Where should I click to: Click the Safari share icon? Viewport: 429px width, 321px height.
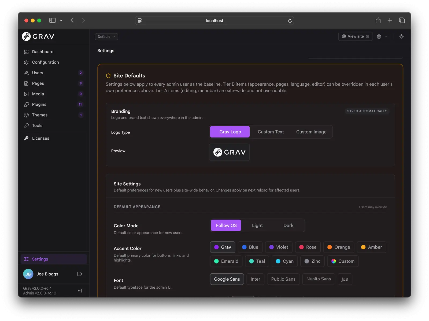(x=378, y=20)
